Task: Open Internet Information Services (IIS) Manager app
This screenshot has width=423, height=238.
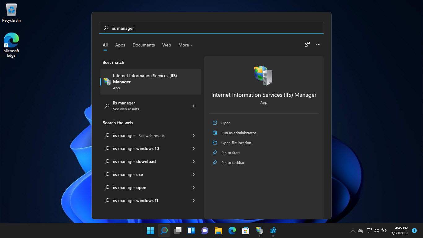Action: [150, 82]
